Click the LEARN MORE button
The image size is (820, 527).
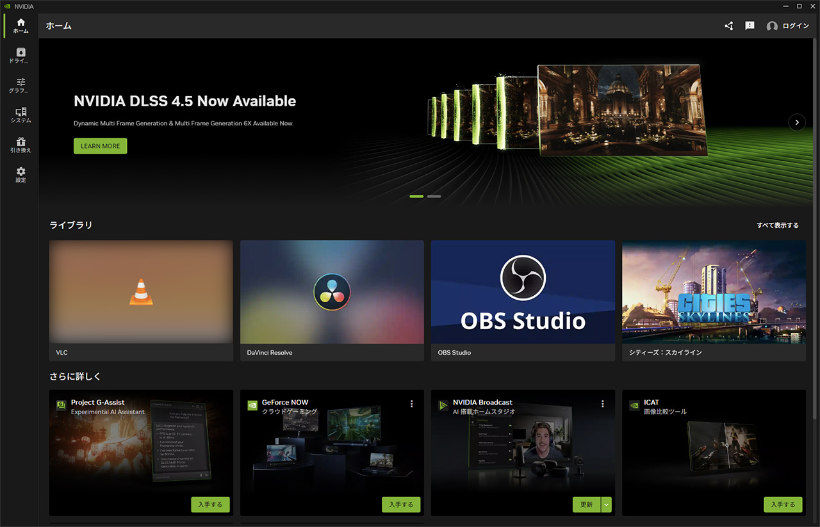pos(101,146)
